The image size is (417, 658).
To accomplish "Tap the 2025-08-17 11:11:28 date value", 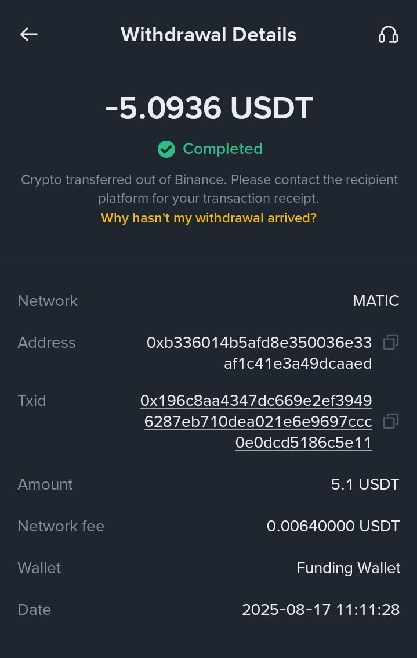I will point(321,610).
